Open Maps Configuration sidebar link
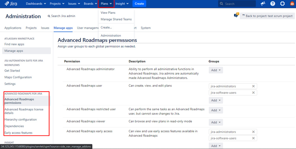 click(18, 77)
